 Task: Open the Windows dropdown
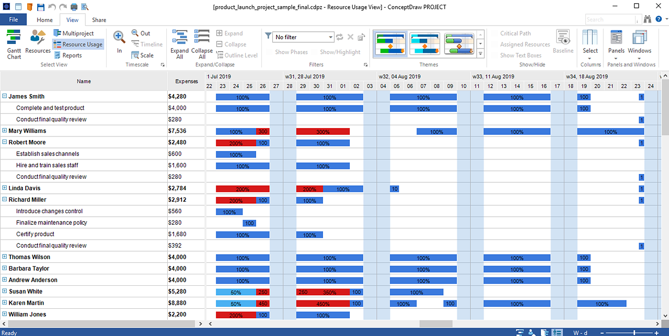(640, 44)
